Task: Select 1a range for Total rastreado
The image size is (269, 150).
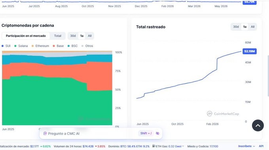Action: (245, 27)
